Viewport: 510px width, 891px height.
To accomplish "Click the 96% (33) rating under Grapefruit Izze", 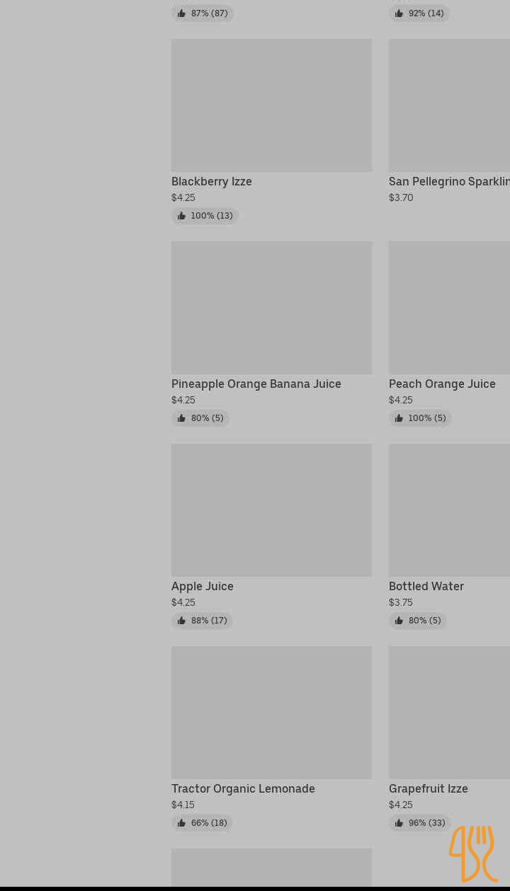I will click(420, 823).
